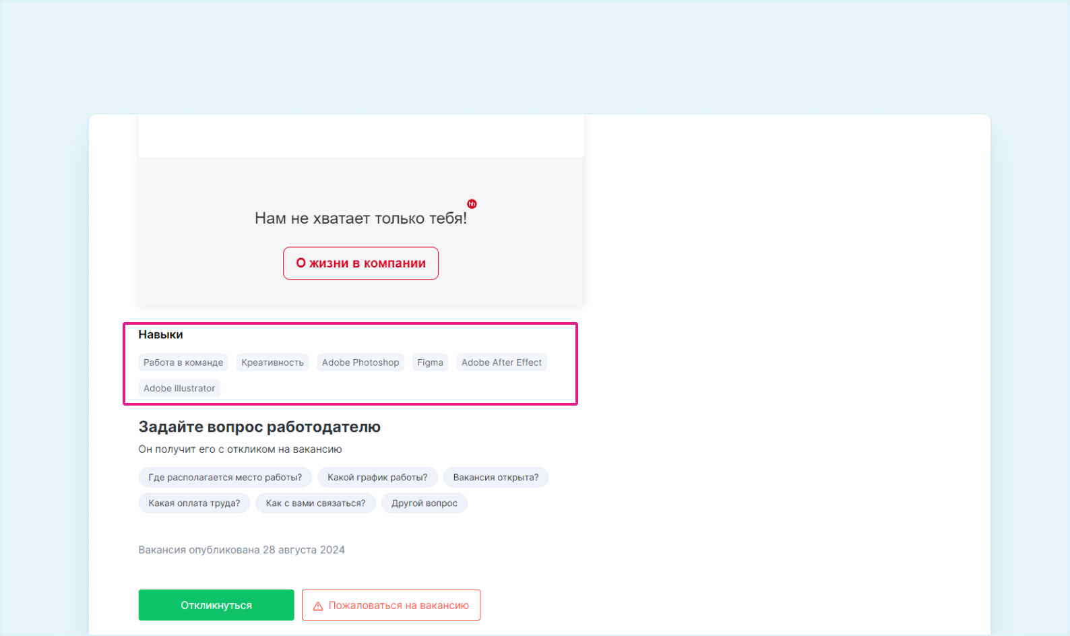
Task: Open 'О жизни в компании' button
Action: 360,263
